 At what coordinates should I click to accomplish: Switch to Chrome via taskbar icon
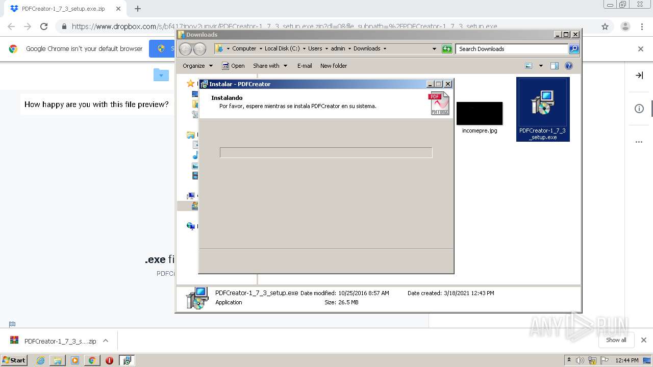click(92, 360)
